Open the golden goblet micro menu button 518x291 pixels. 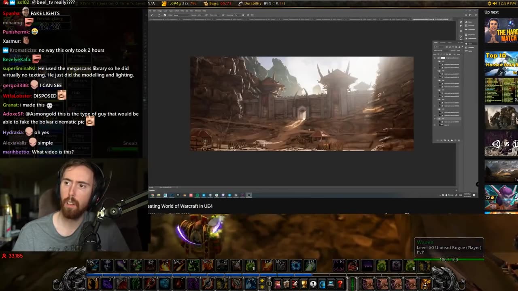click(x=304, y=284)
